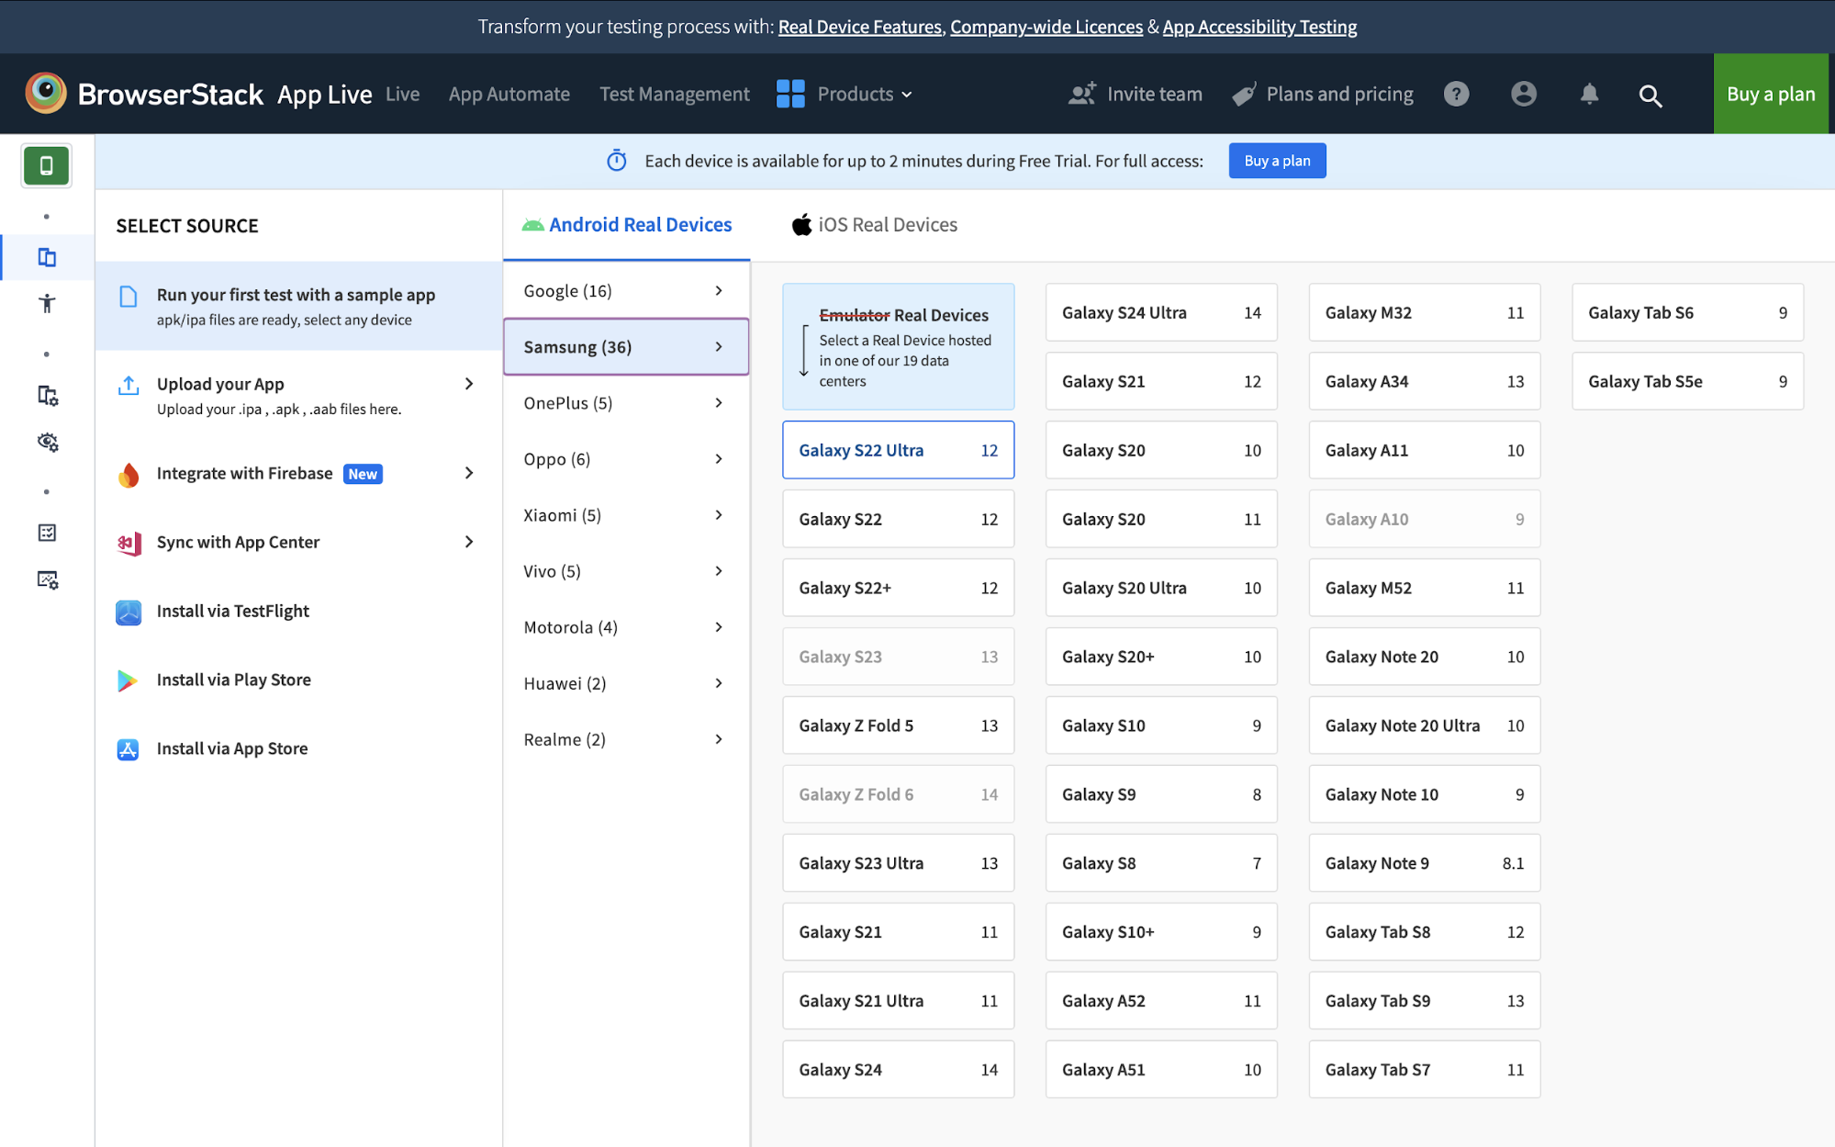Click the help question mark icon
This screenshot has width=1835, height=1147.
[x=1456, y=94]
